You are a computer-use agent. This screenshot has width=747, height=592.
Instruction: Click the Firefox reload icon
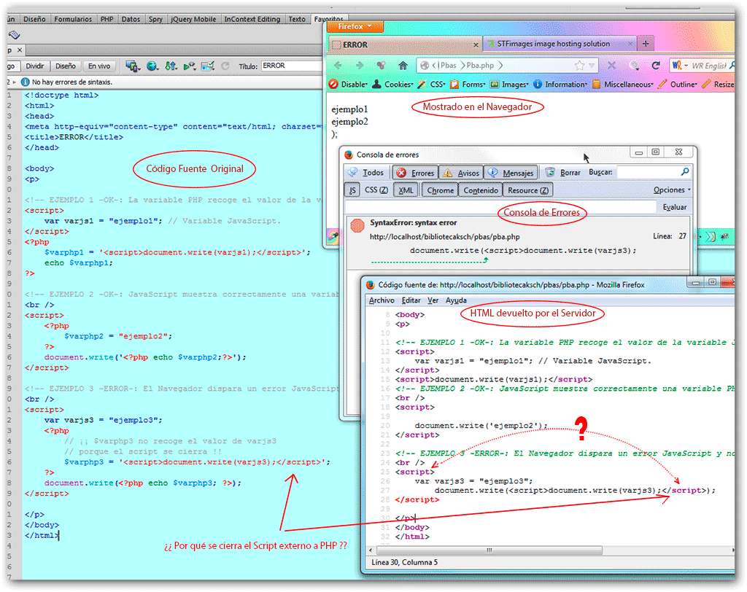[x=656, y=65]
